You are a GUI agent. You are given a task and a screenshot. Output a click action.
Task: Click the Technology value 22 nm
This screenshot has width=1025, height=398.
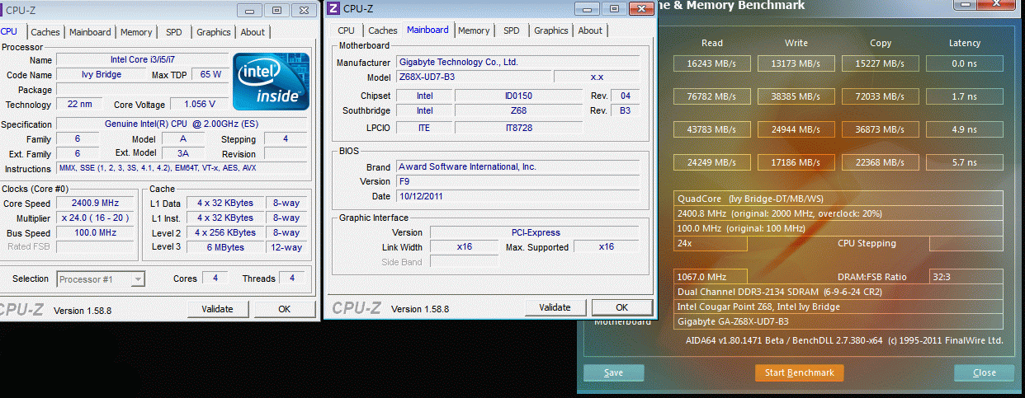80,105
